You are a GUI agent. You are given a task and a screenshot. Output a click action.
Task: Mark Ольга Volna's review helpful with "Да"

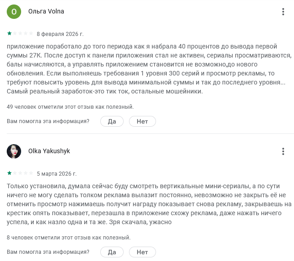point(112,121)
